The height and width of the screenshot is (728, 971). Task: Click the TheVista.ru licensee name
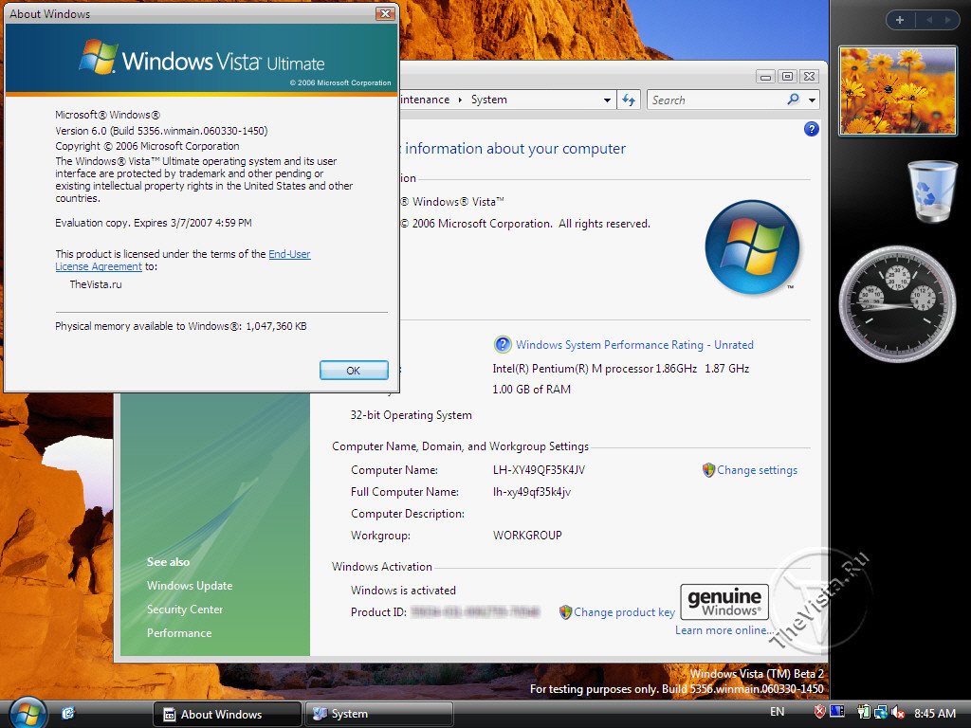tap(96, 284)
